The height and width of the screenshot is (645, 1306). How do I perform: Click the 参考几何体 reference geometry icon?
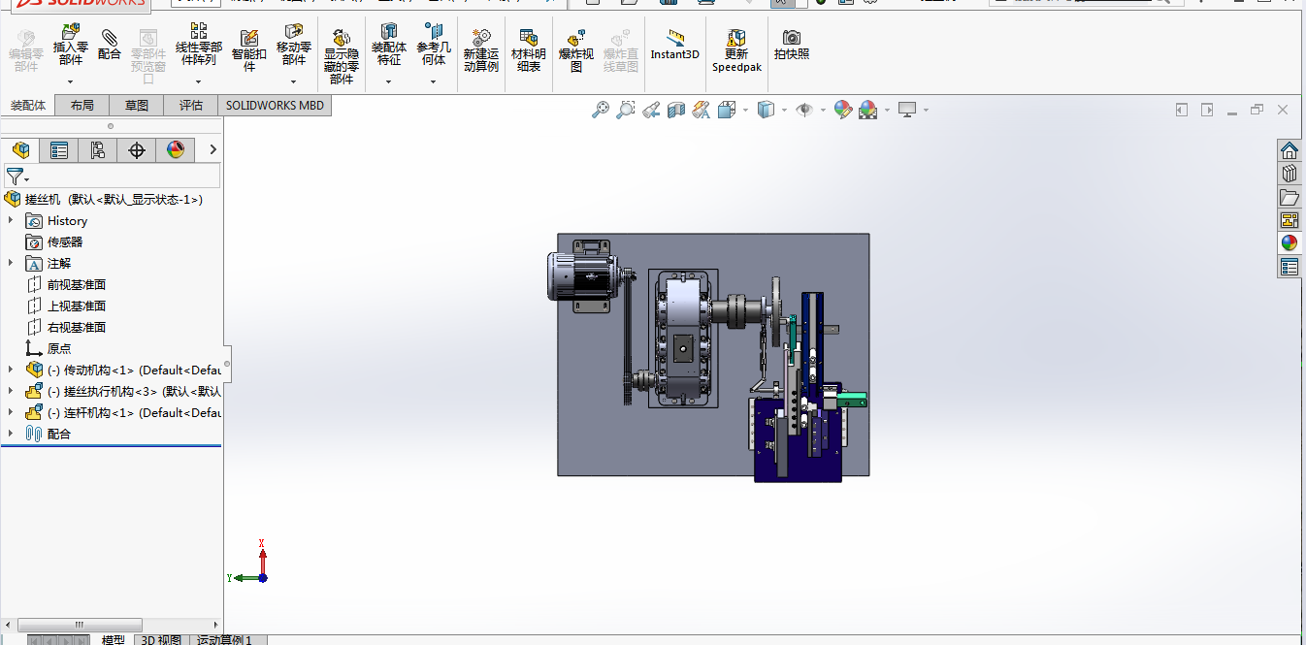tap(434, 47)
